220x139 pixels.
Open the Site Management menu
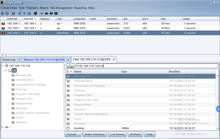(61, 8)
